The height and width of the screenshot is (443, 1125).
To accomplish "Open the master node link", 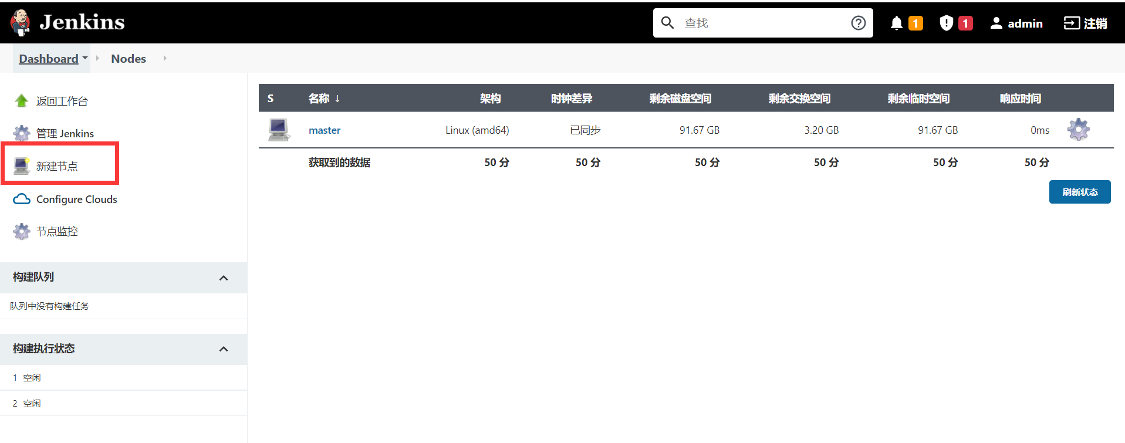I will coord(325,130).
